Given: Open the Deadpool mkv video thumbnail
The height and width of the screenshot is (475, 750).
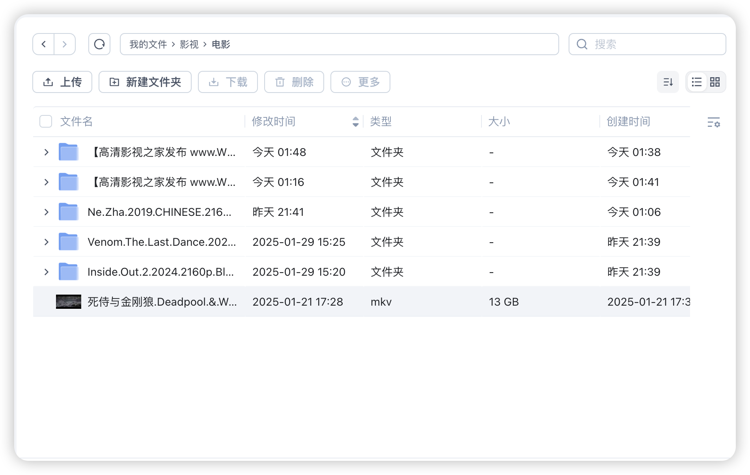Looking at the screenshot, I should tap(69, 302).
